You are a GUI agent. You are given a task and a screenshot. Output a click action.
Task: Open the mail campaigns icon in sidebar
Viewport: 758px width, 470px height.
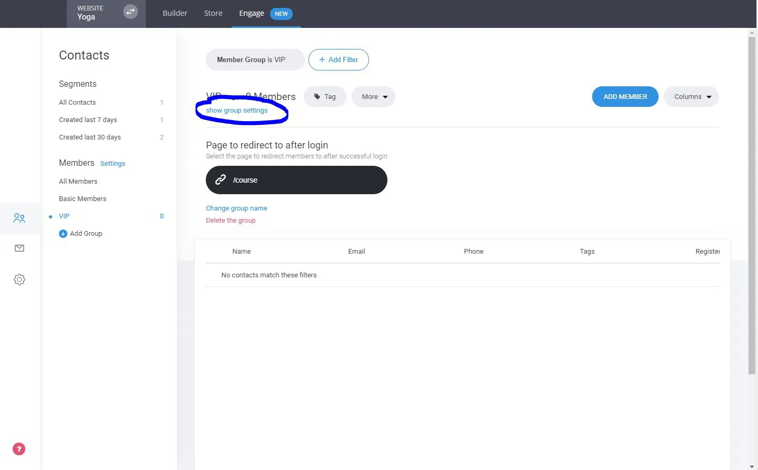[19, 248]
